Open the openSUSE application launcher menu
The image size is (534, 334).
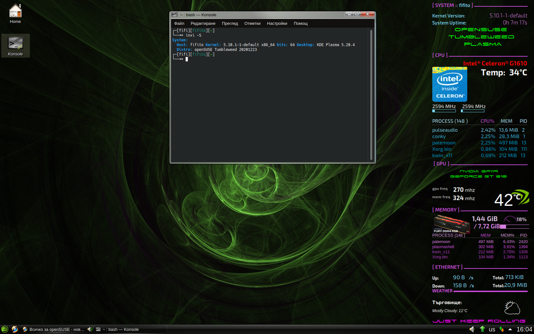5,329
